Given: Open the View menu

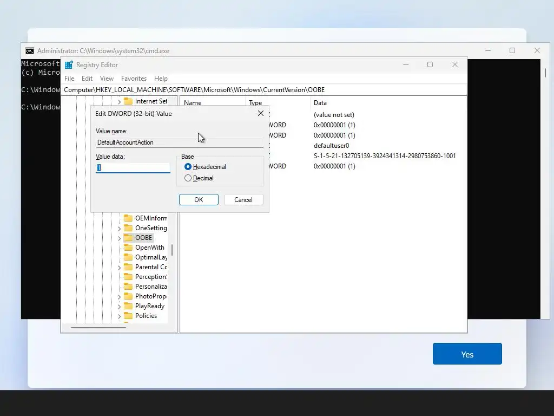Looking at the screenshot, I should click(x=107, y=79).
